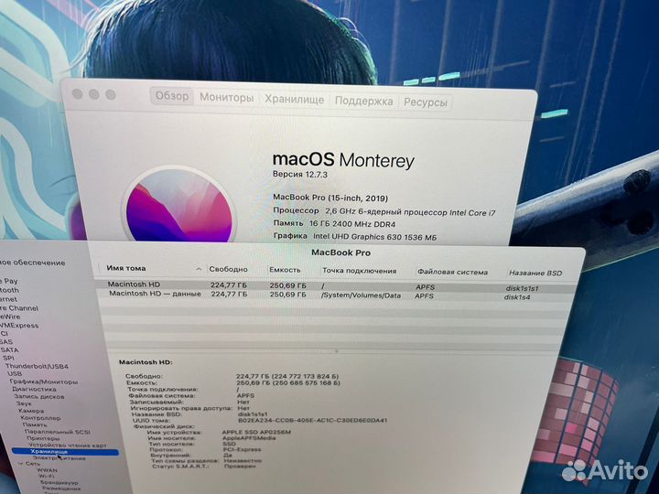Screen dimensions: 659x494
Task: Click MacBook Pro (15-inch, 2019) model text
Action: pos(330,198)
